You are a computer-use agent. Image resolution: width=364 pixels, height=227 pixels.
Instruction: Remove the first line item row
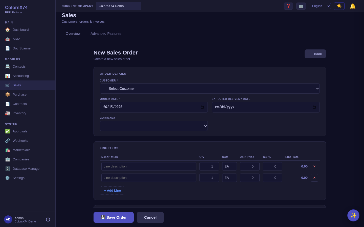pos(314,166)
